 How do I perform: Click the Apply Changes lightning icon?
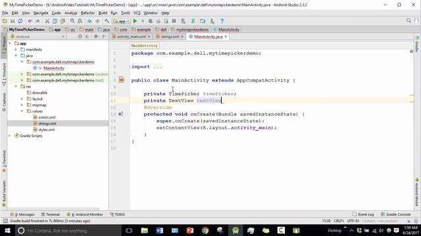pos(143,21)
